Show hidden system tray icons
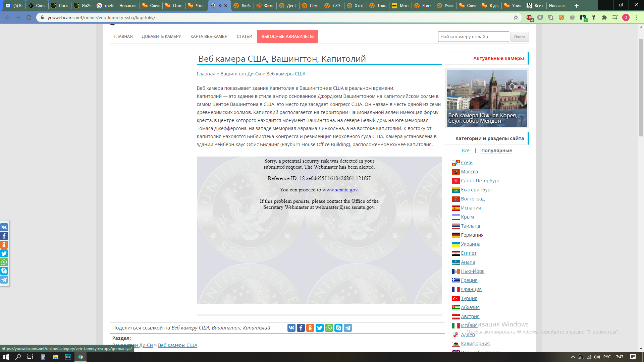Viewport: 644px width, 362px height. tap(573, 357)
